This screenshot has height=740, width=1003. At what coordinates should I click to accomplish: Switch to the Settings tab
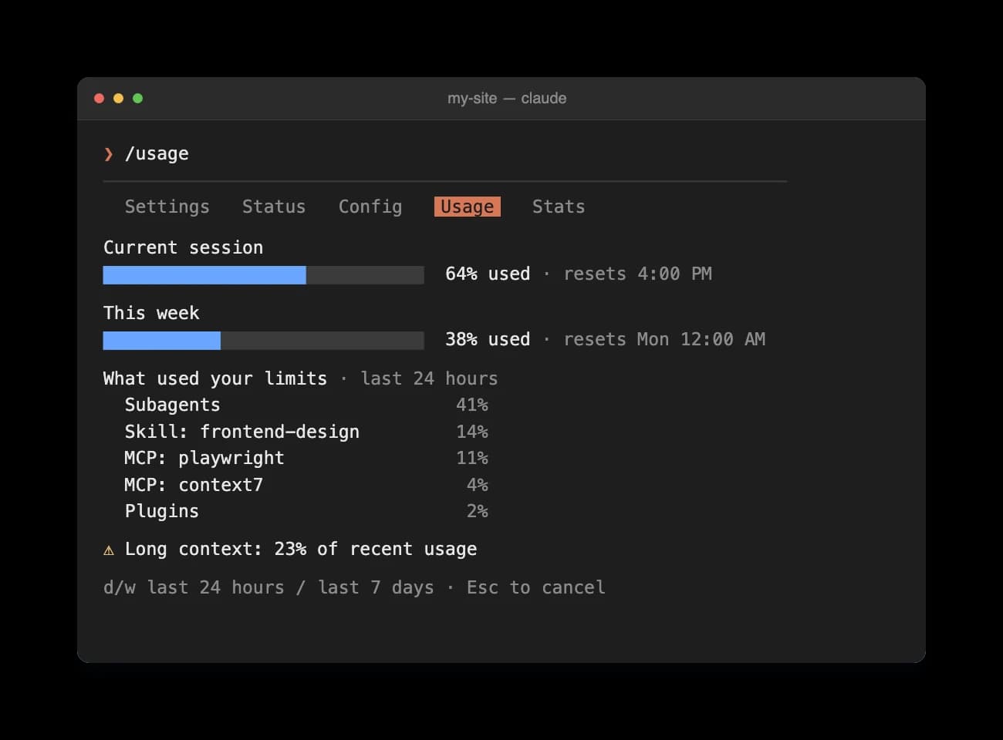(167, 207)
